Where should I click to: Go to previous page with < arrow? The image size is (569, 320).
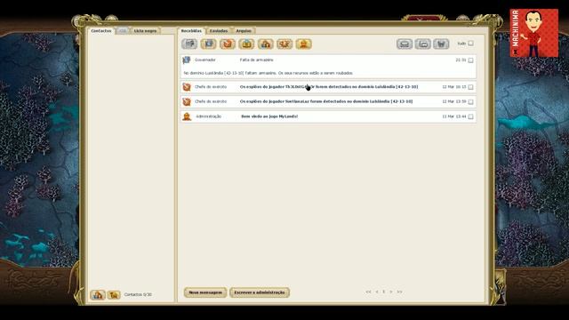(377, 292)
